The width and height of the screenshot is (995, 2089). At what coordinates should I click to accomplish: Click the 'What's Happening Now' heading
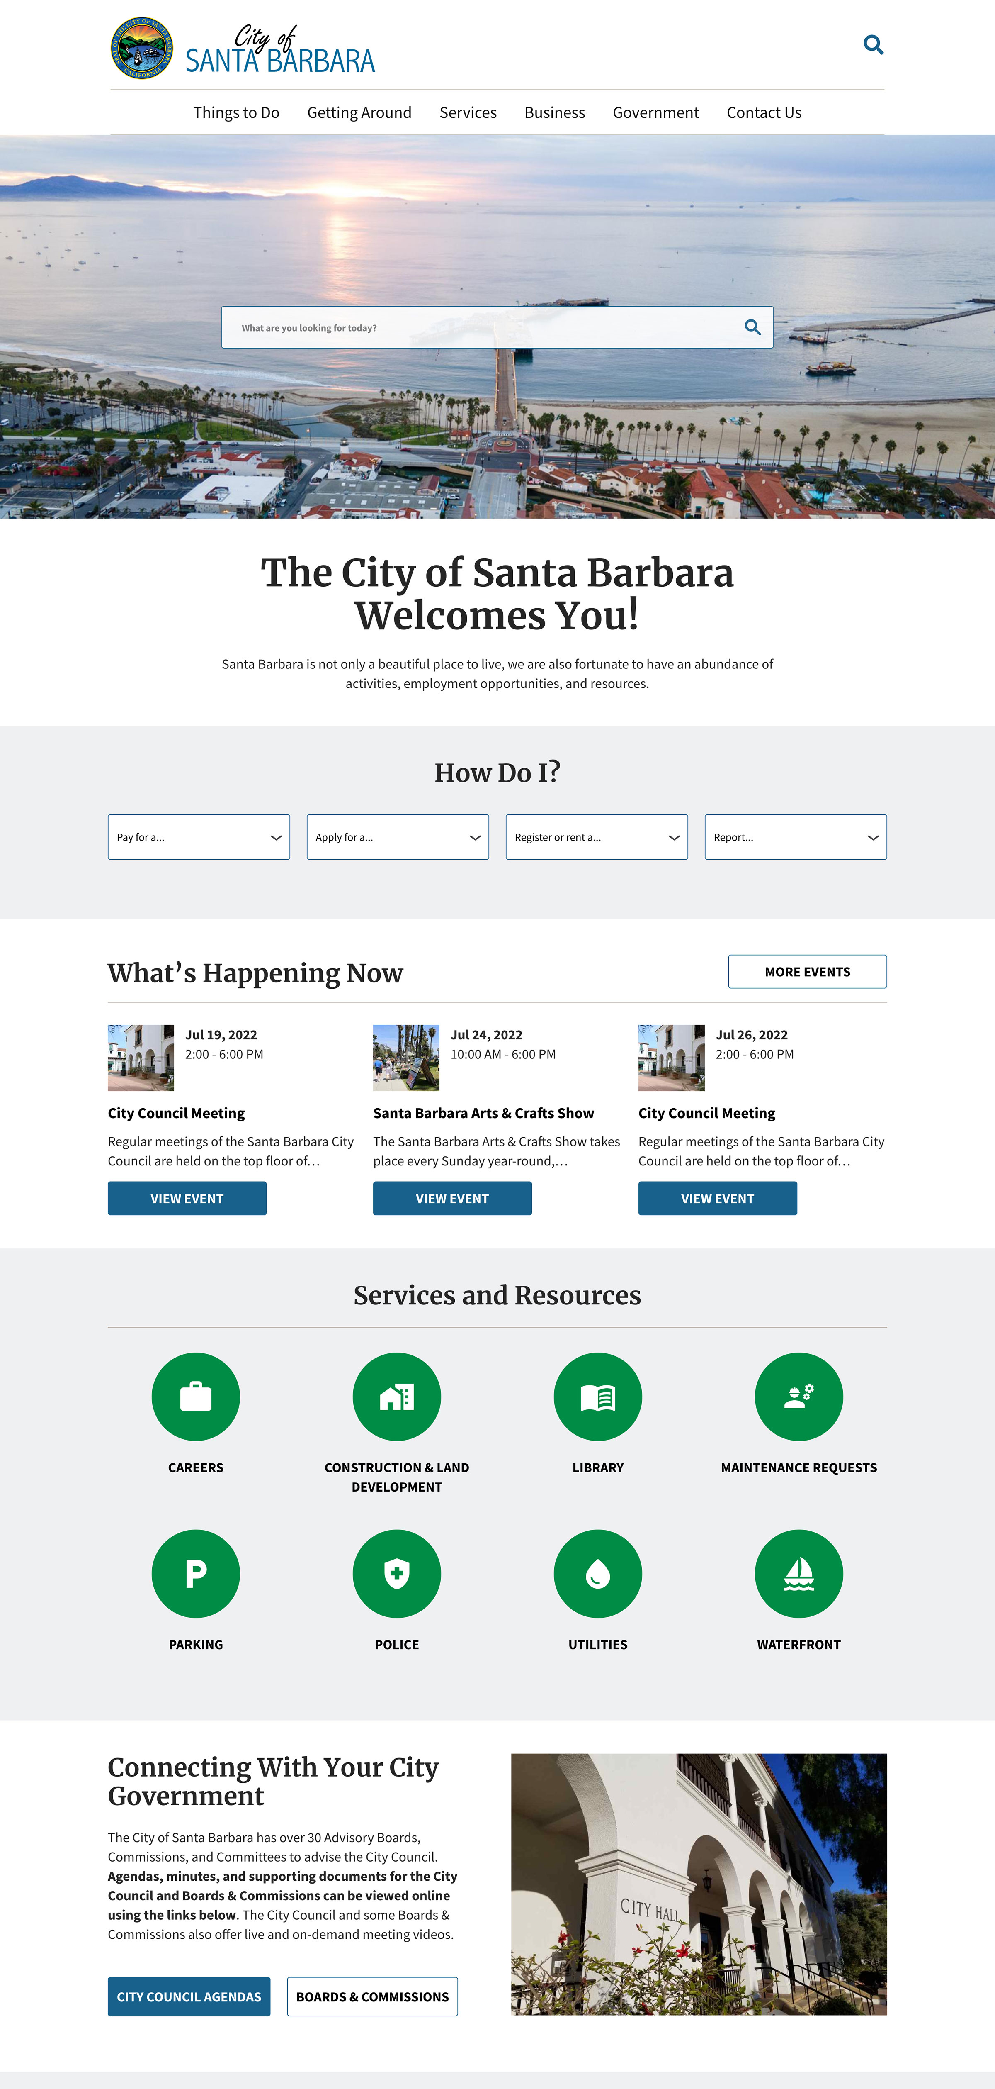(255, 973)
